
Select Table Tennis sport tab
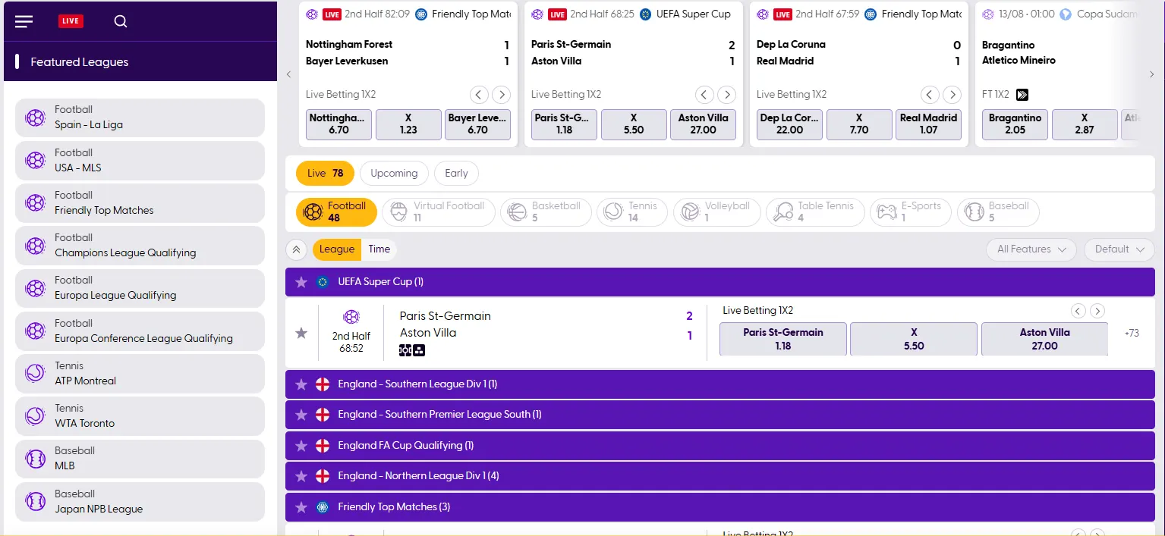point(815,212)
